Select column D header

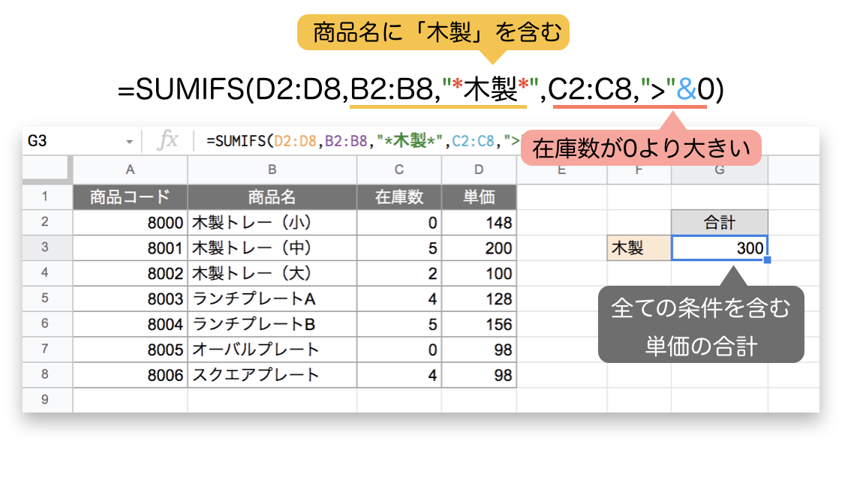tap(479, 169)
